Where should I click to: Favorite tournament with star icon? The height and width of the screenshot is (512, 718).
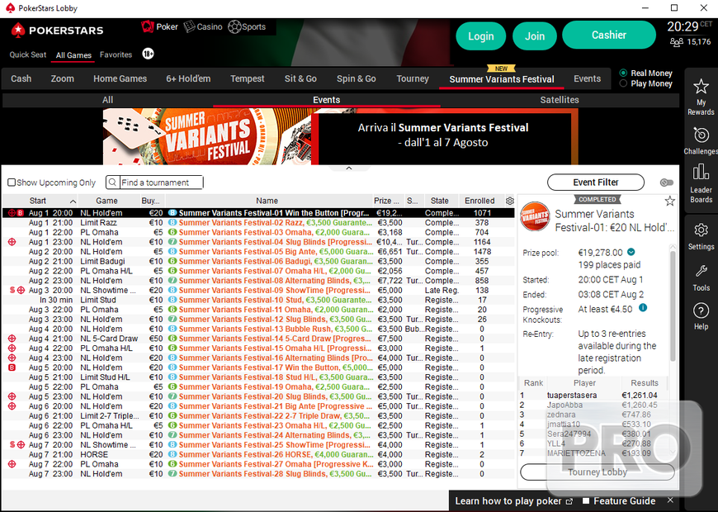669,201
